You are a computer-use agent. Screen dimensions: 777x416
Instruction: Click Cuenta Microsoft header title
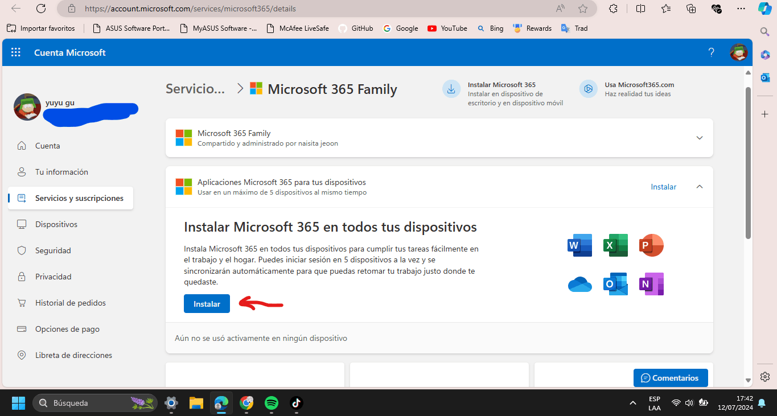(70, 52)
